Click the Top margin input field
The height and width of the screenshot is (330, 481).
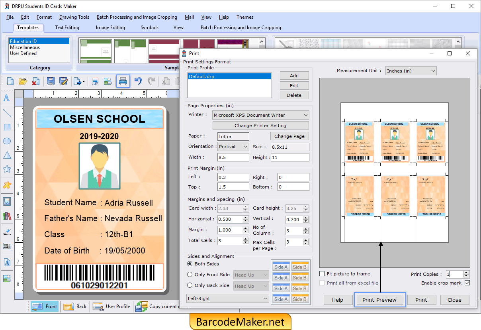pos(233,187)
